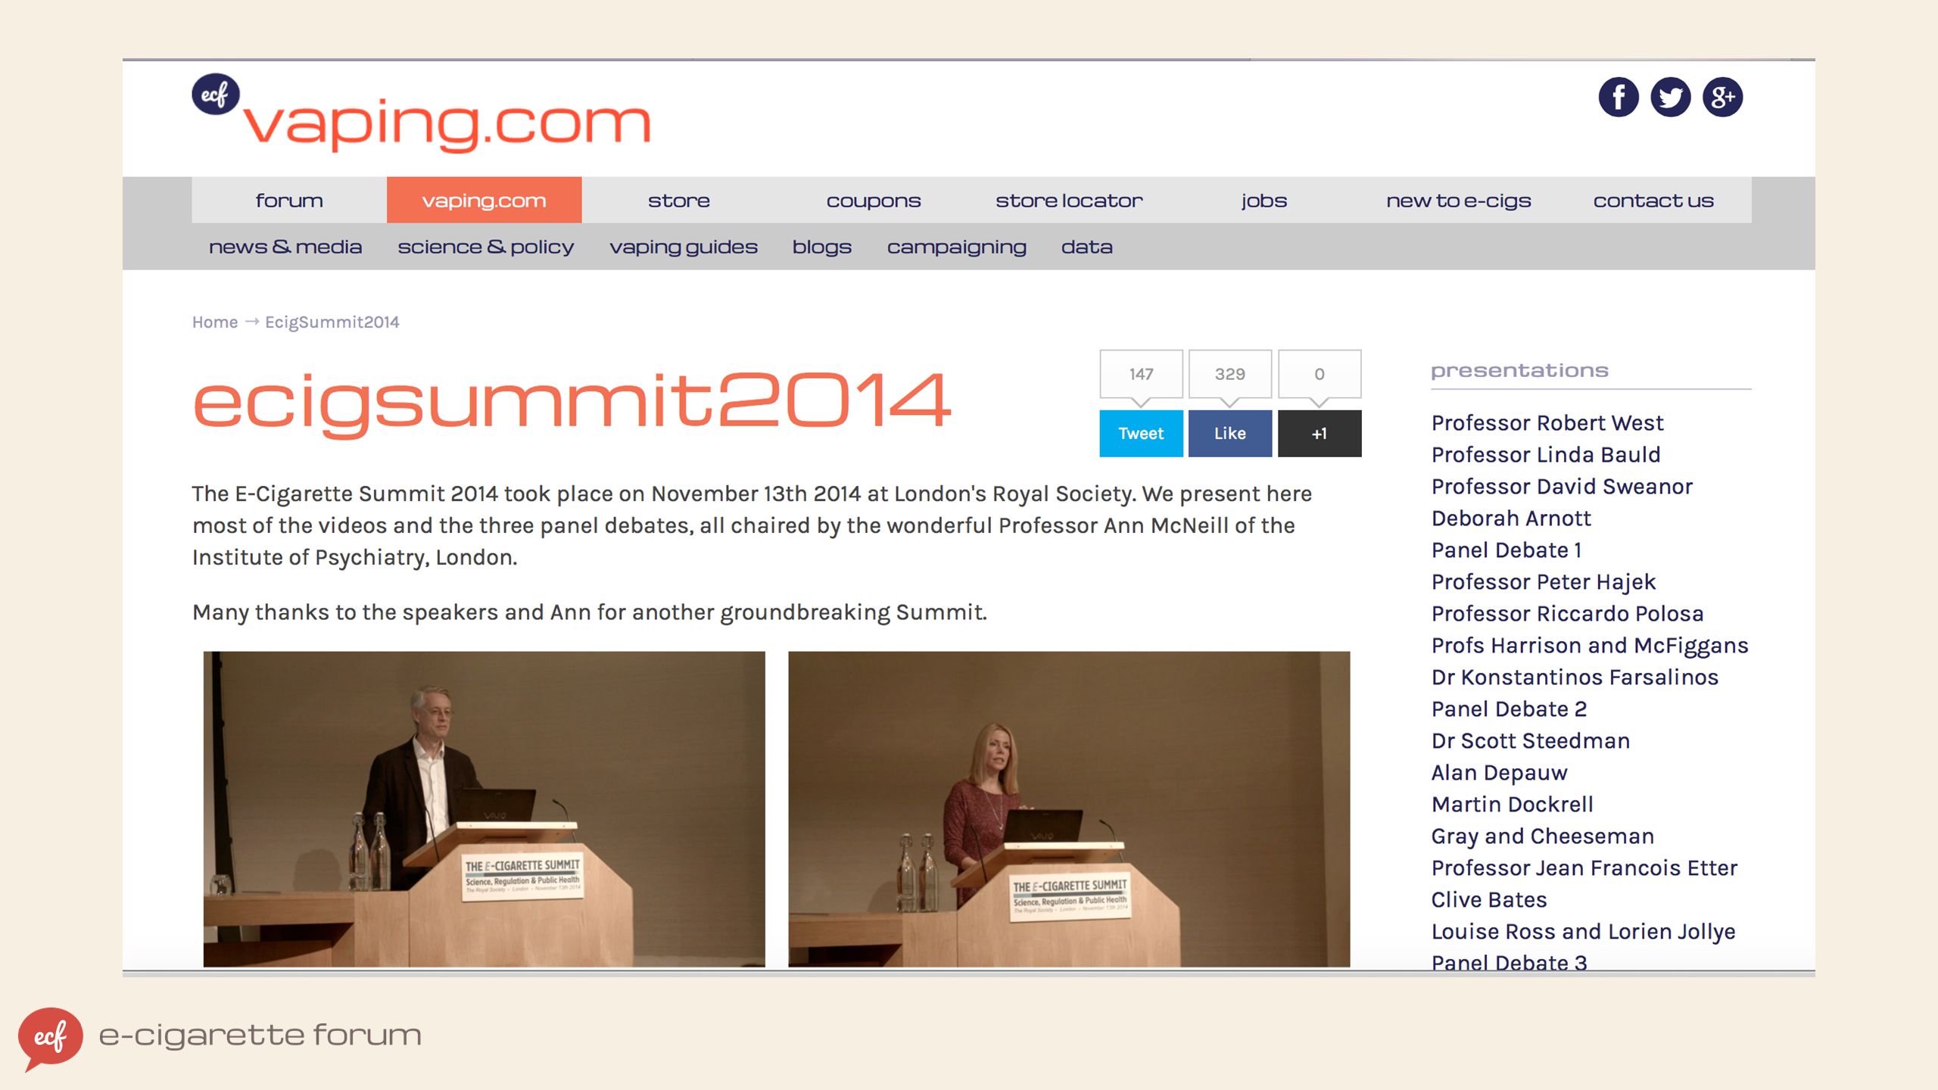Open Panel Debate 1 link
This screenshot has width=1938, height=1090.
point(1506,550)
